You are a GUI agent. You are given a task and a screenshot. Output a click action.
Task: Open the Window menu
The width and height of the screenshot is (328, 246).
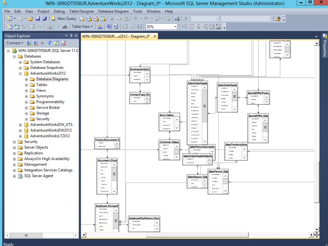point(153,11)
